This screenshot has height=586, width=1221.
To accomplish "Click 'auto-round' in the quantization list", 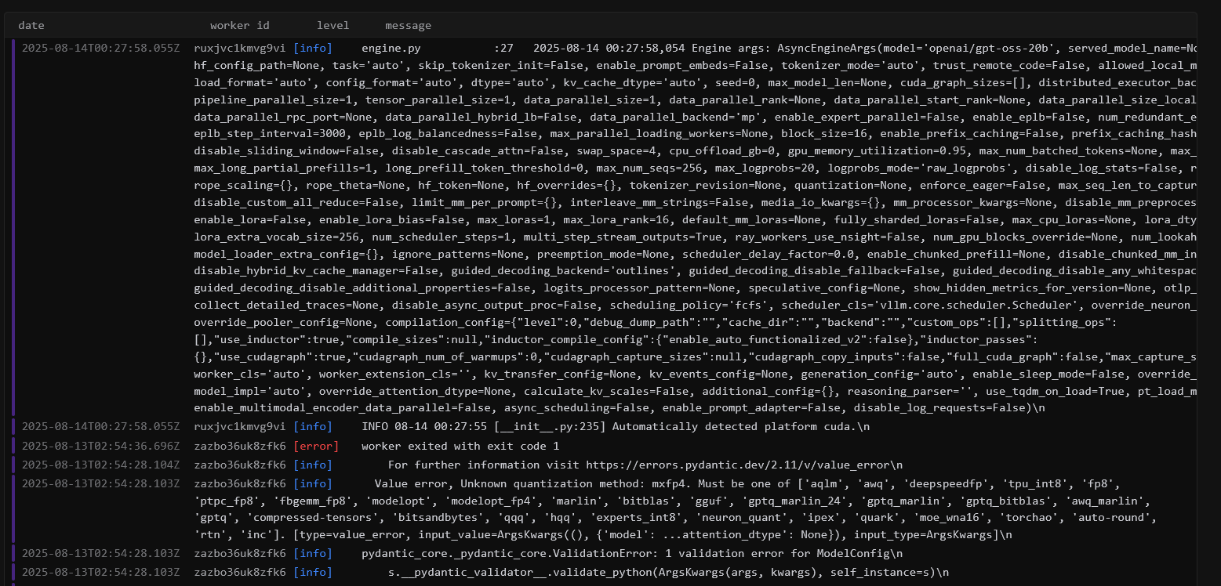I will [1111, 518].
